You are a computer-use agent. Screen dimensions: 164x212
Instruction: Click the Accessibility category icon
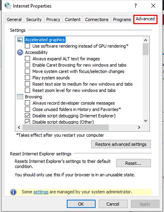(20, 52)
